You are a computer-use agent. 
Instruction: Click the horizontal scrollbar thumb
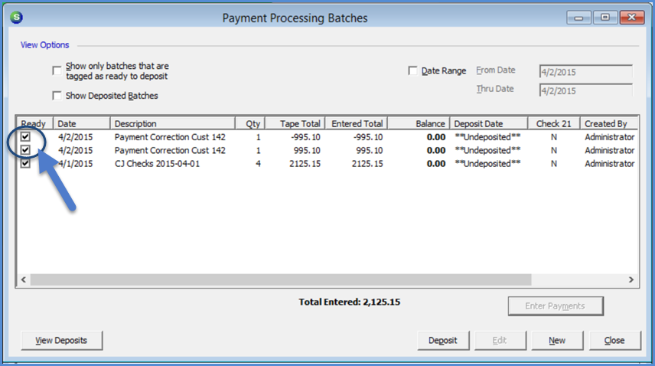(281, 279)
